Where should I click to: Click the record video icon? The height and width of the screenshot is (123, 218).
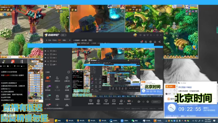click(139, 102)
